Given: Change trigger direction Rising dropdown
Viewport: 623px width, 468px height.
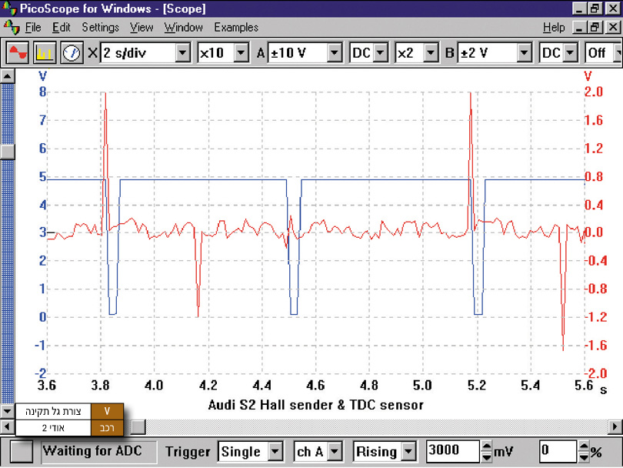Looking at the screenshot, I should coord(408,452).
